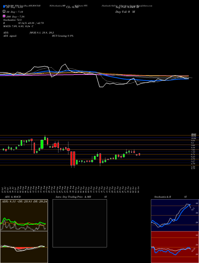Click the 'MACD: 7.09, 6.85, 0.24 C' readout

[18, 26]
